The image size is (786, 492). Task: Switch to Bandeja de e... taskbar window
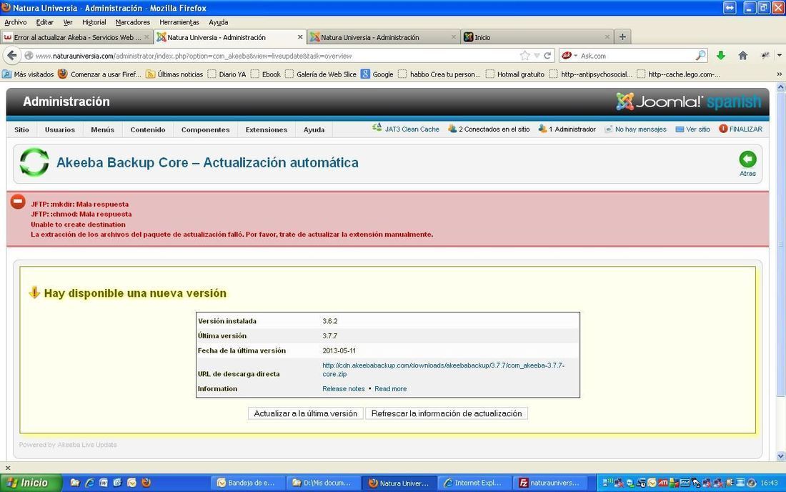point(248,483)
